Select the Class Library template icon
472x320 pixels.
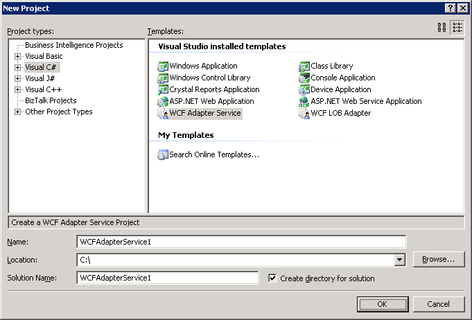pos(304,66)
